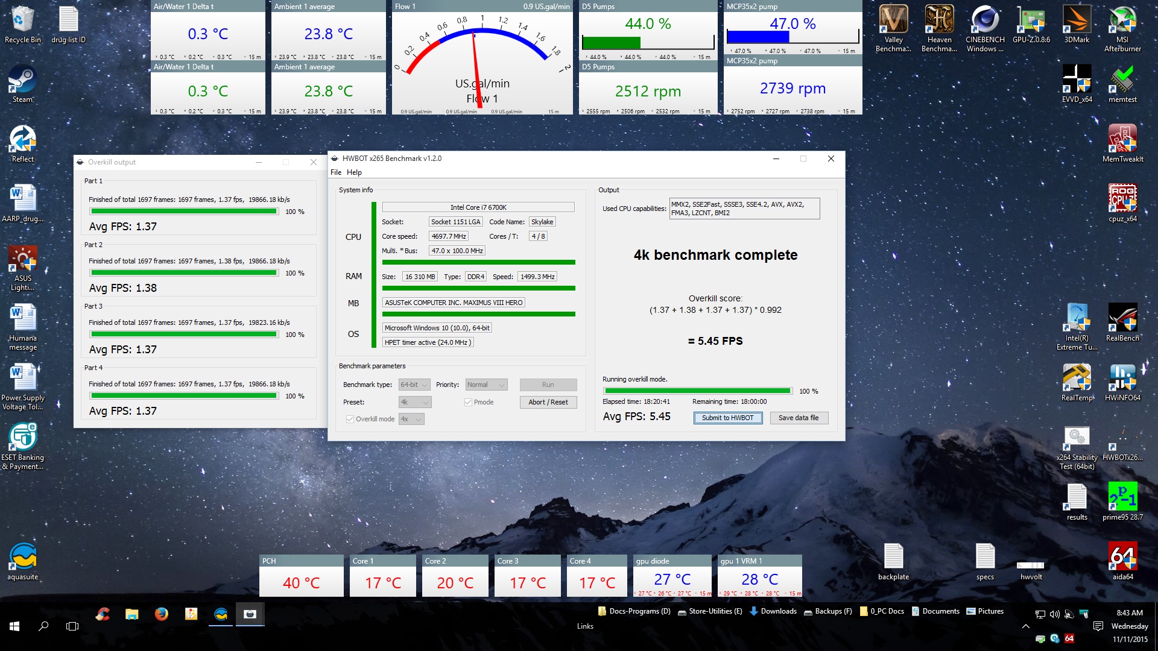Open the EVVD_x64 desktop icon
1158x651 pixels.
point(1077,84)
